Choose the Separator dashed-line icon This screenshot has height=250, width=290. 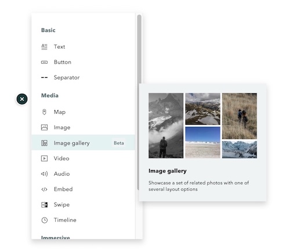pyautogui.click(x=44, y=78)
